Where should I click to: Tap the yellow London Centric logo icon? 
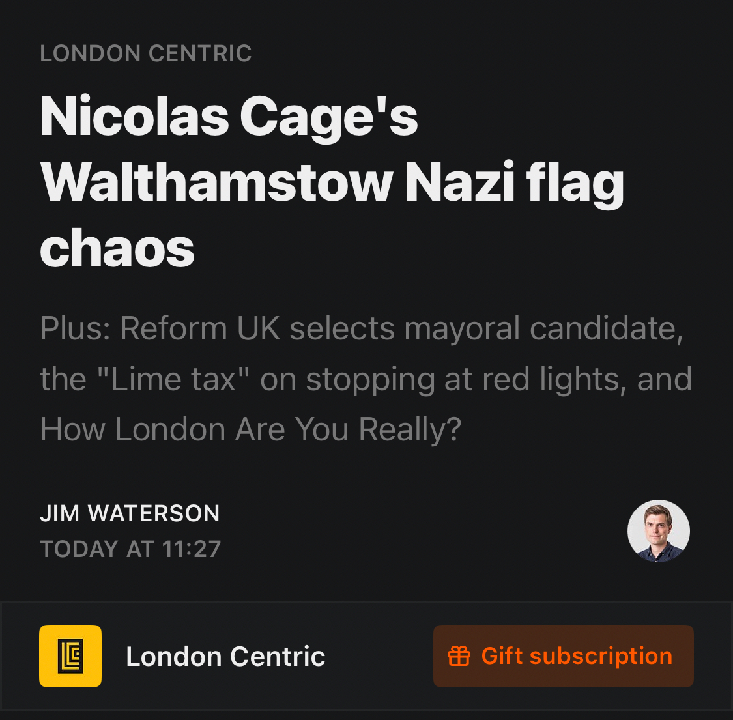(x=70, y=656)
